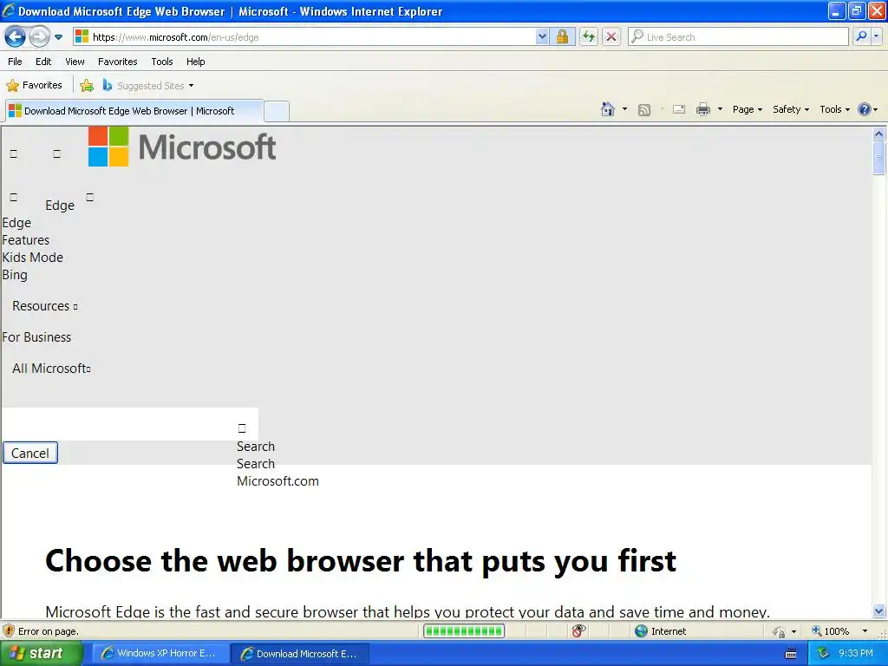The width and height of the screenshot is (888, 666).
Task: Click the Favorites star button
Action: pos(34,86)
